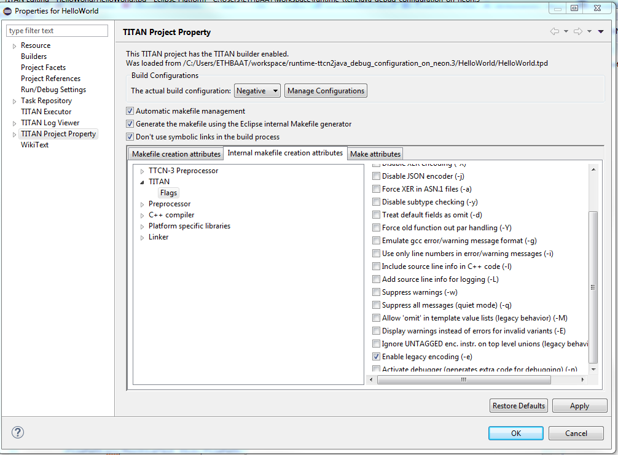Open Project Facets page
This screenshot has width=618, height=455.
[44, 68]
